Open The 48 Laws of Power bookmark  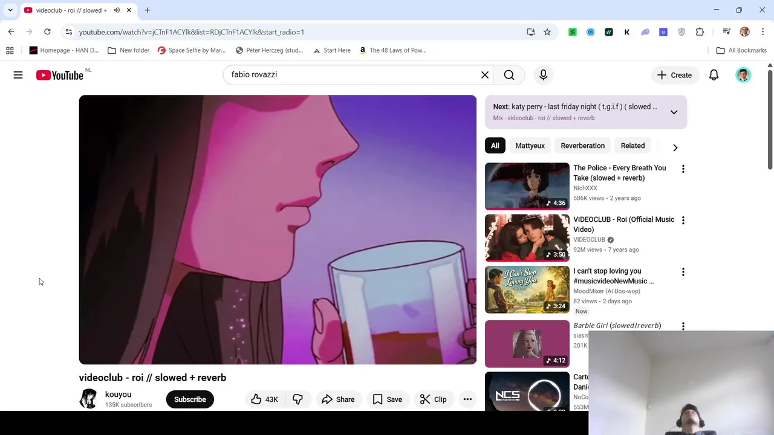point(393,50)
